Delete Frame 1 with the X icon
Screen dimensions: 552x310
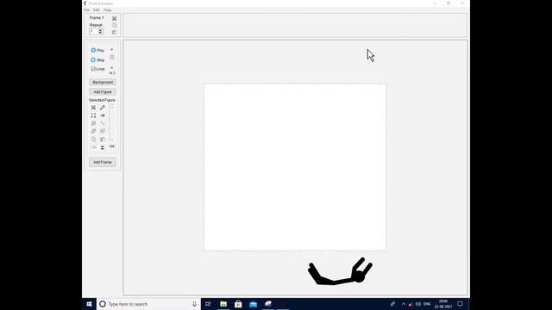pos(114,18)
